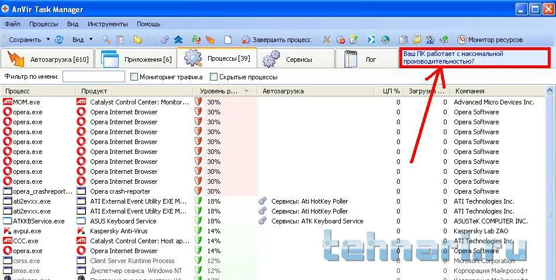
Task: Click the gears icon in the toolbar
Action: [164, 40]
